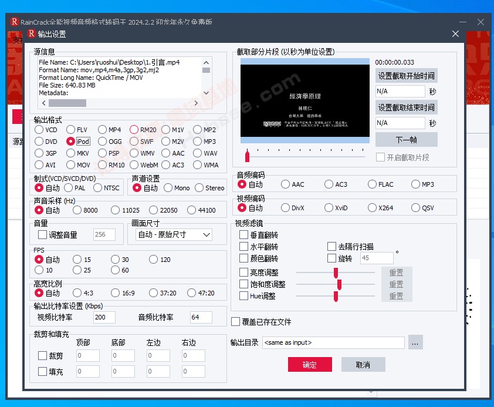Toggle the 饱和度调整 checkbox
Image resolution: width=494 pixels, height=407 pixels.
[x=243, y=284]
